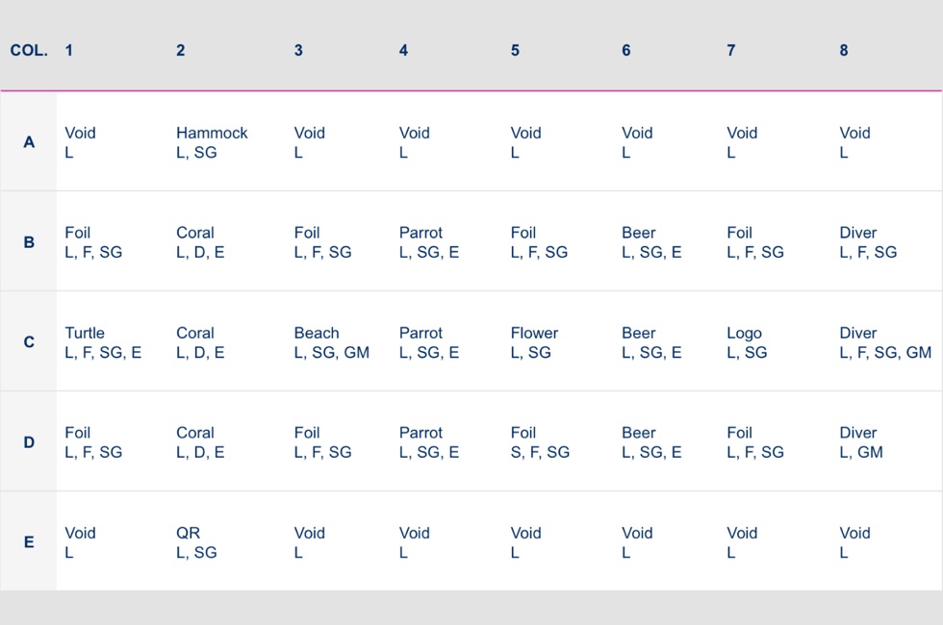Click the Beer cell in row C
Screen dimensions: 943x625
click(651, 342)
